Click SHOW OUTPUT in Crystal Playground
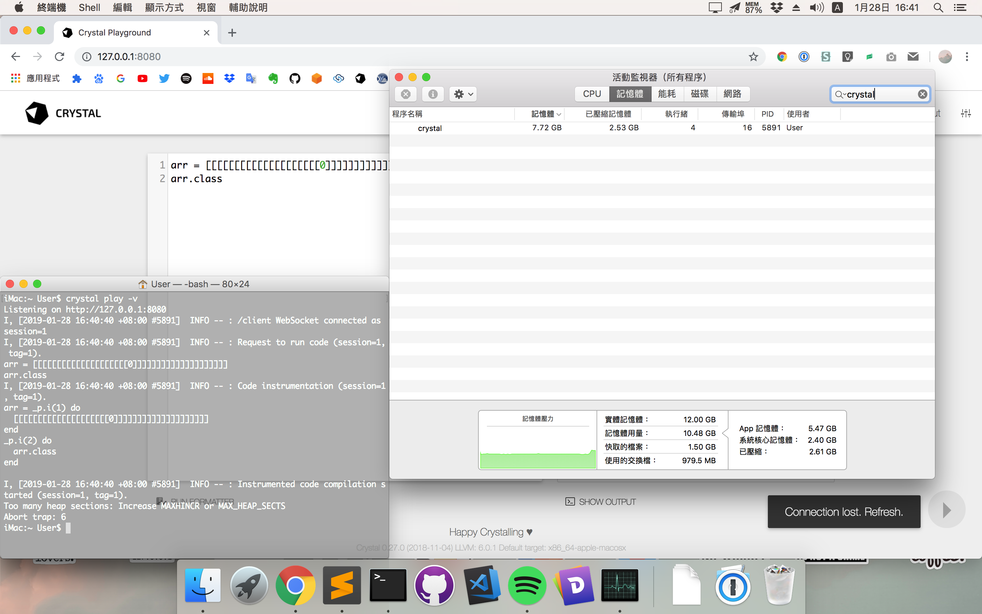Viewport: 982px width, 614px height. 600,502
